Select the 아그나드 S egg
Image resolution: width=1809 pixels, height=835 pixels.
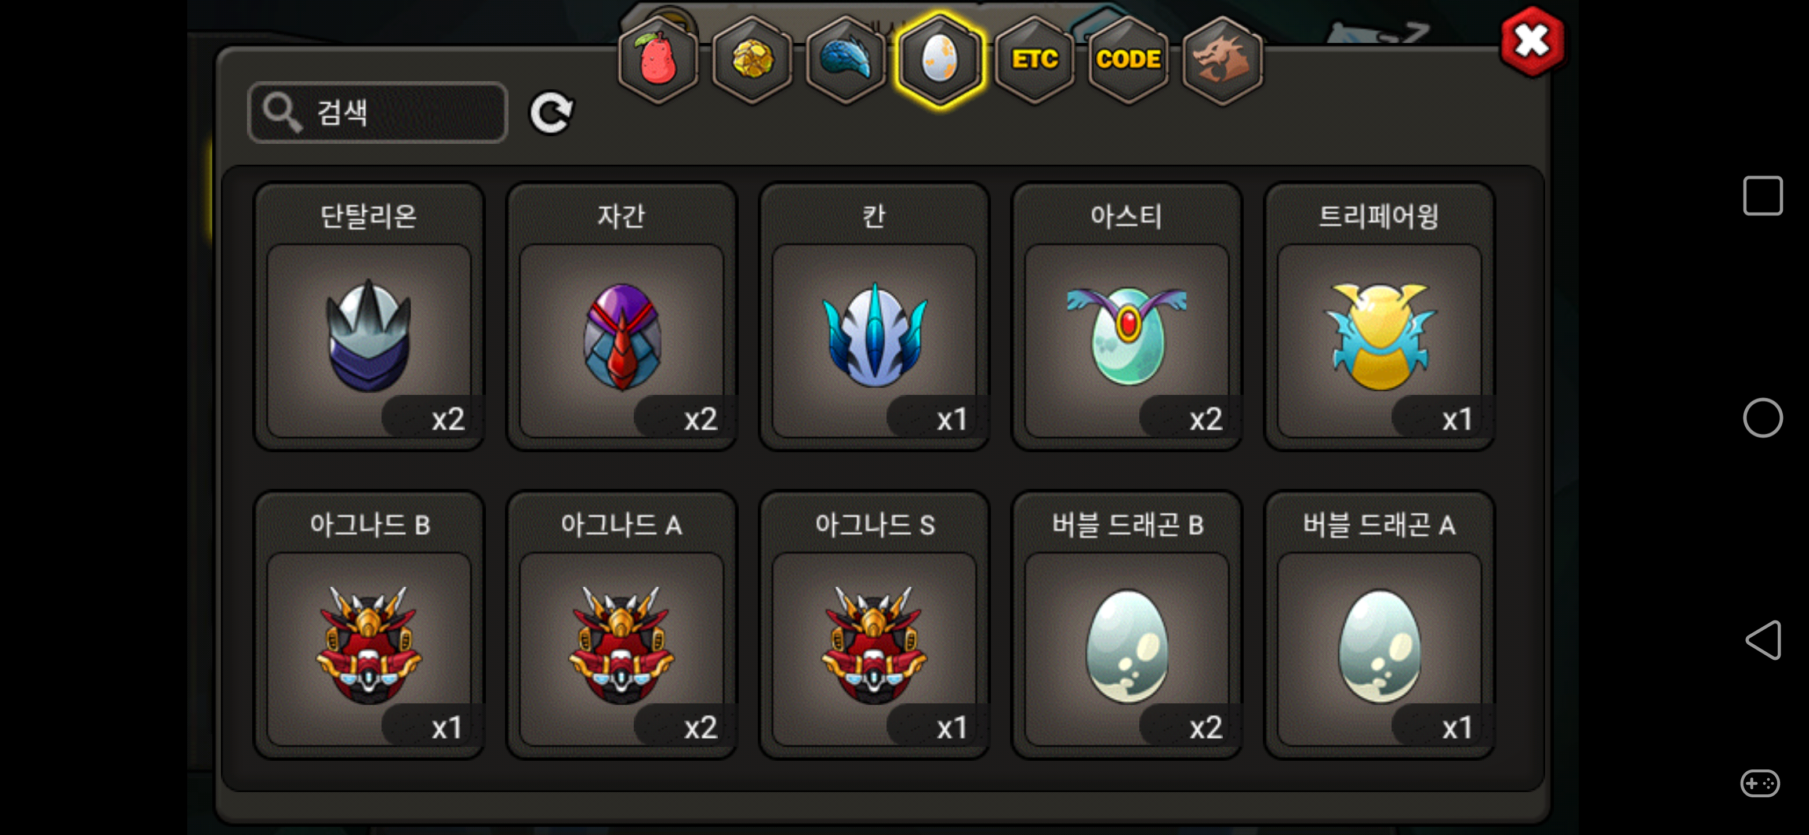coord(874,625)
